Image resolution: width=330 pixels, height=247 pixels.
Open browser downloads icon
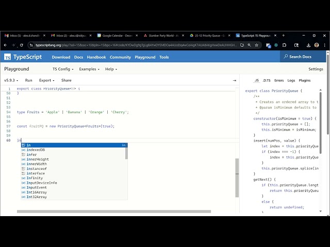tap(308, 45)
